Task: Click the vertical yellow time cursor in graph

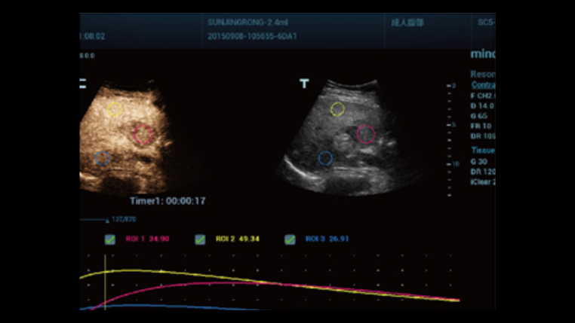Action: tap(105, 286)
